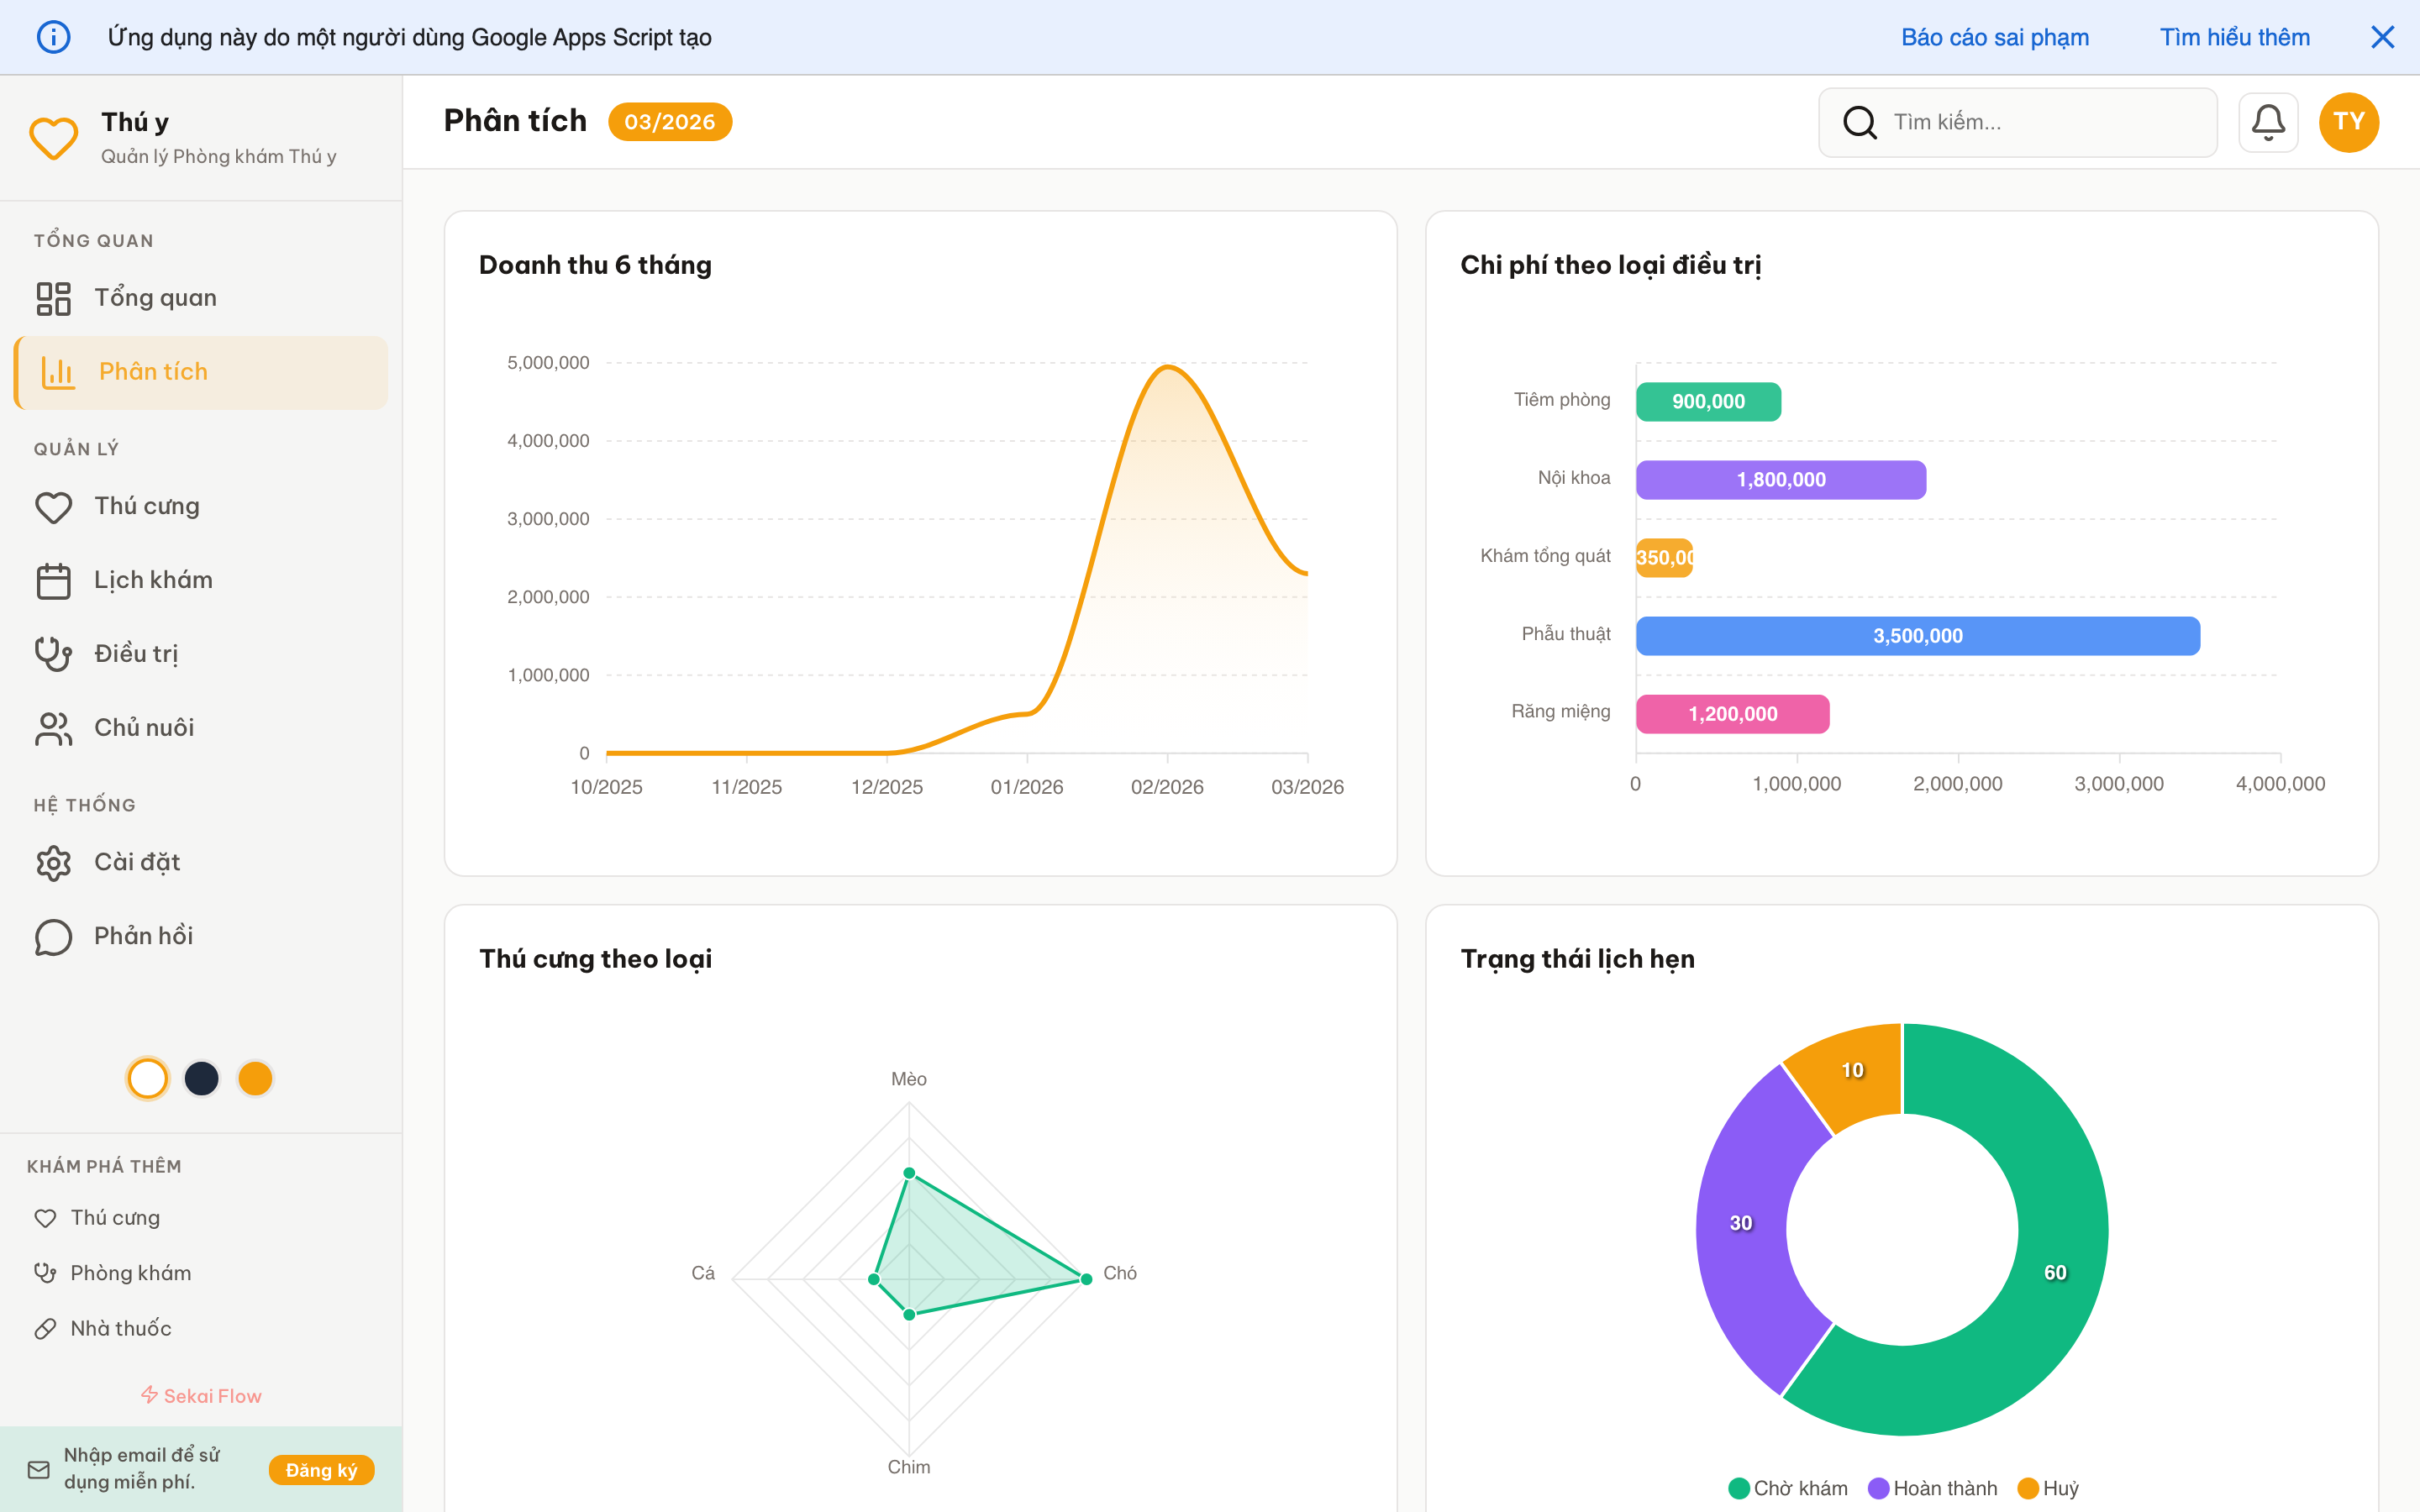Open Chủ nuôi people icon item
2420x1512 pixels.
click(143, 728)
